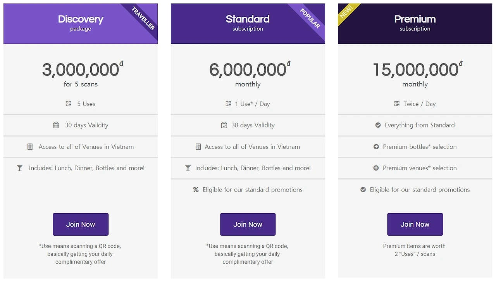Open the Premium subscription header

click(415, 24)
